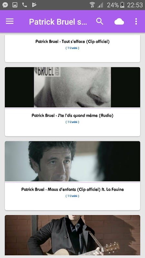Tap "1 L'unité" under Tout s'efface
The image size is (145, 258).
coord(72,48)
